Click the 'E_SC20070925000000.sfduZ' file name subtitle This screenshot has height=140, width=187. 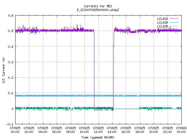tap(98, 10)
